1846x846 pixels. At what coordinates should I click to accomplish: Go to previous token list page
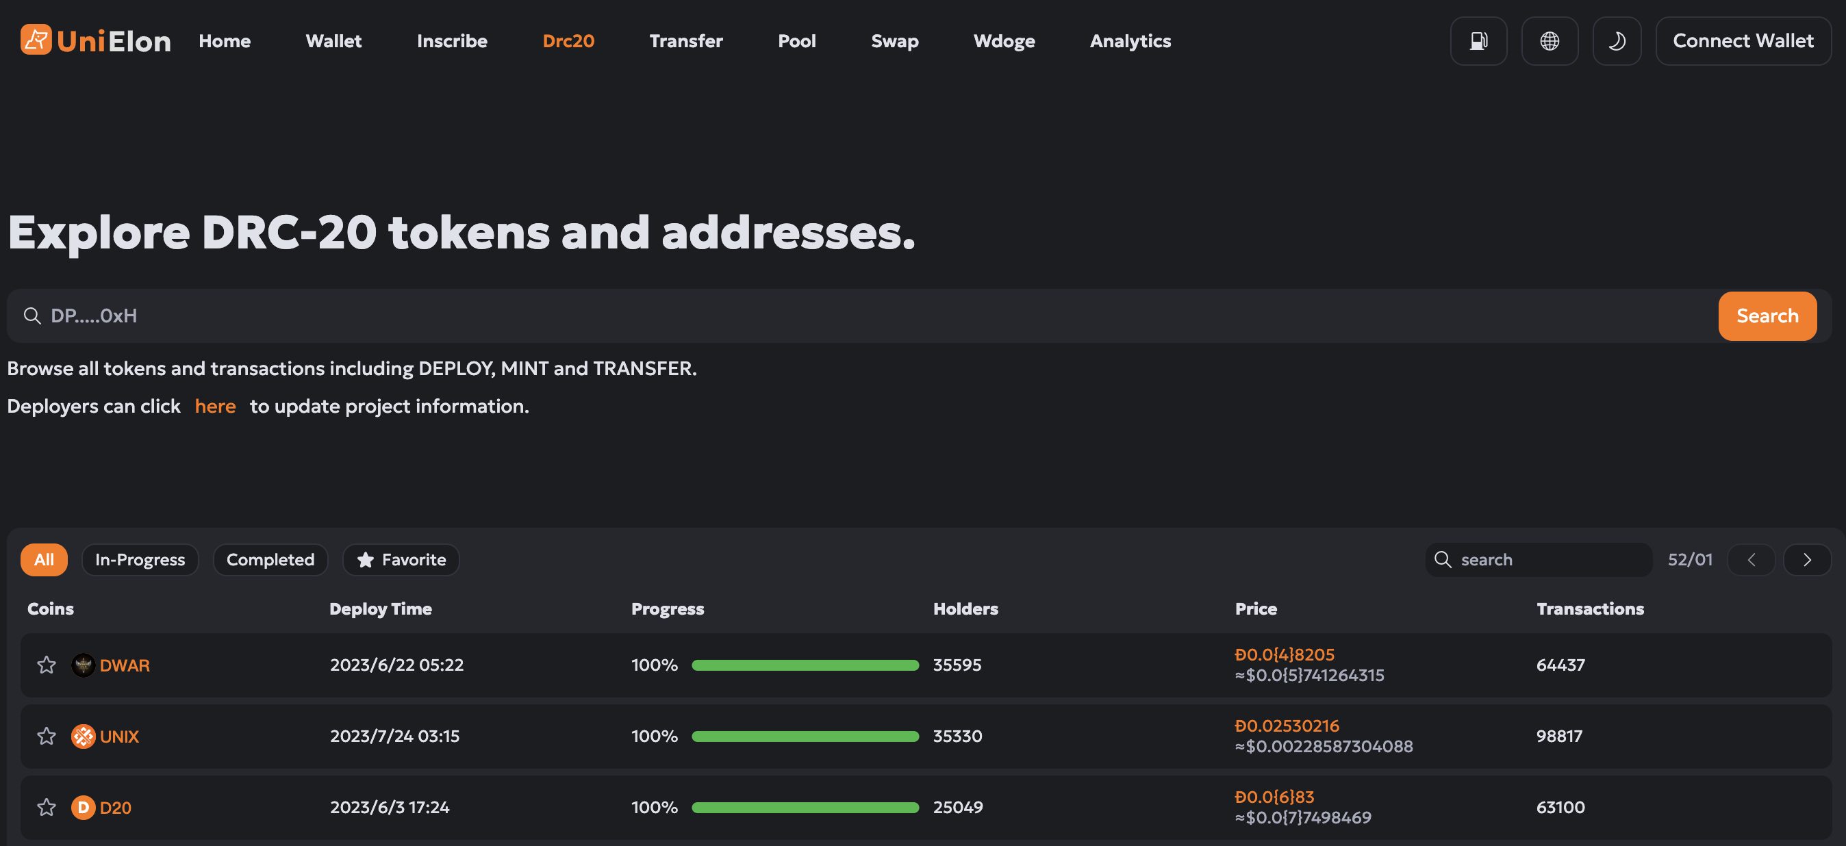[x=1751, y=559]
